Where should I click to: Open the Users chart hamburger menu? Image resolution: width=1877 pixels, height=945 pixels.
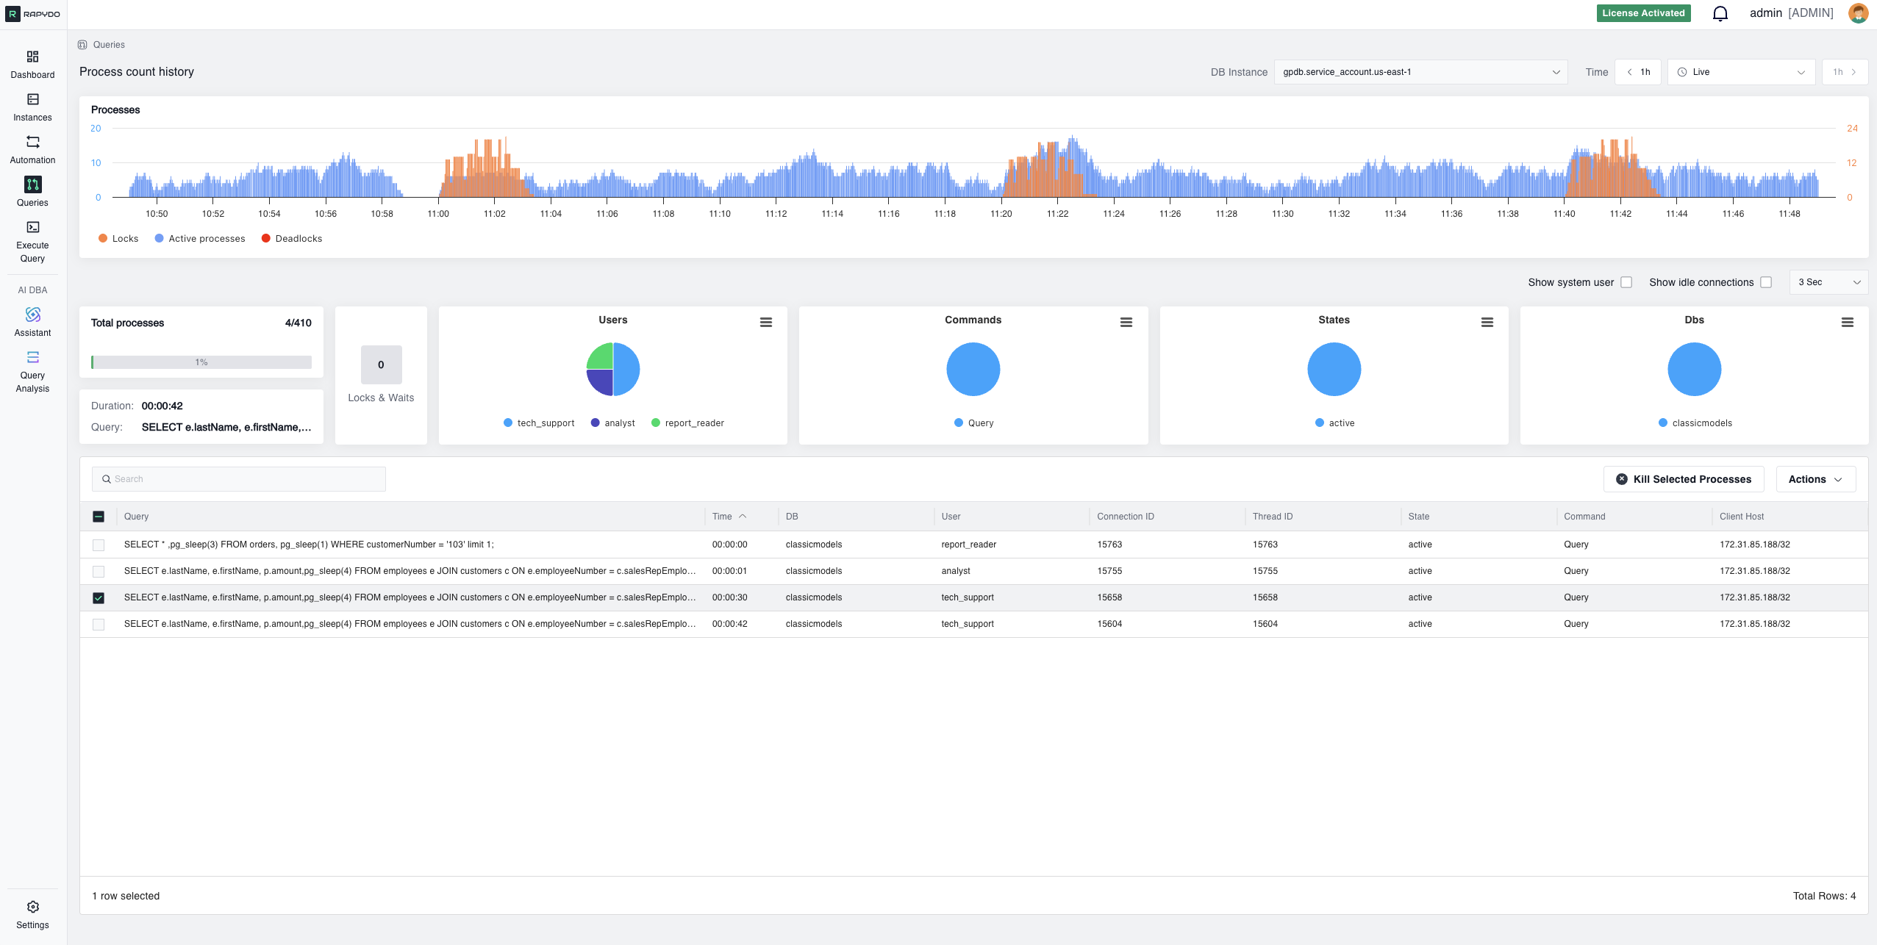pyautogui.click(x=765, y=323)
